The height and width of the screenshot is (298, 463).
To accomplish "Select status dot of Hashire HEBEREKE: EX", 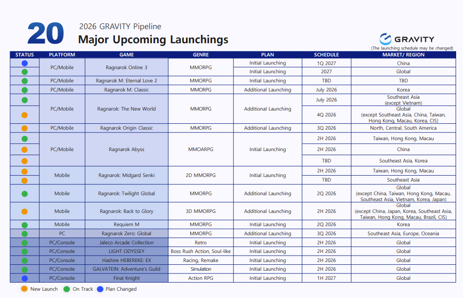I will point(25,261).
